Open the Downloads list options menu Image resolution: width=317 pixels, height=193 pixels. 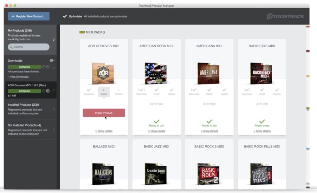pyautogui.click(x=52, y=61)
